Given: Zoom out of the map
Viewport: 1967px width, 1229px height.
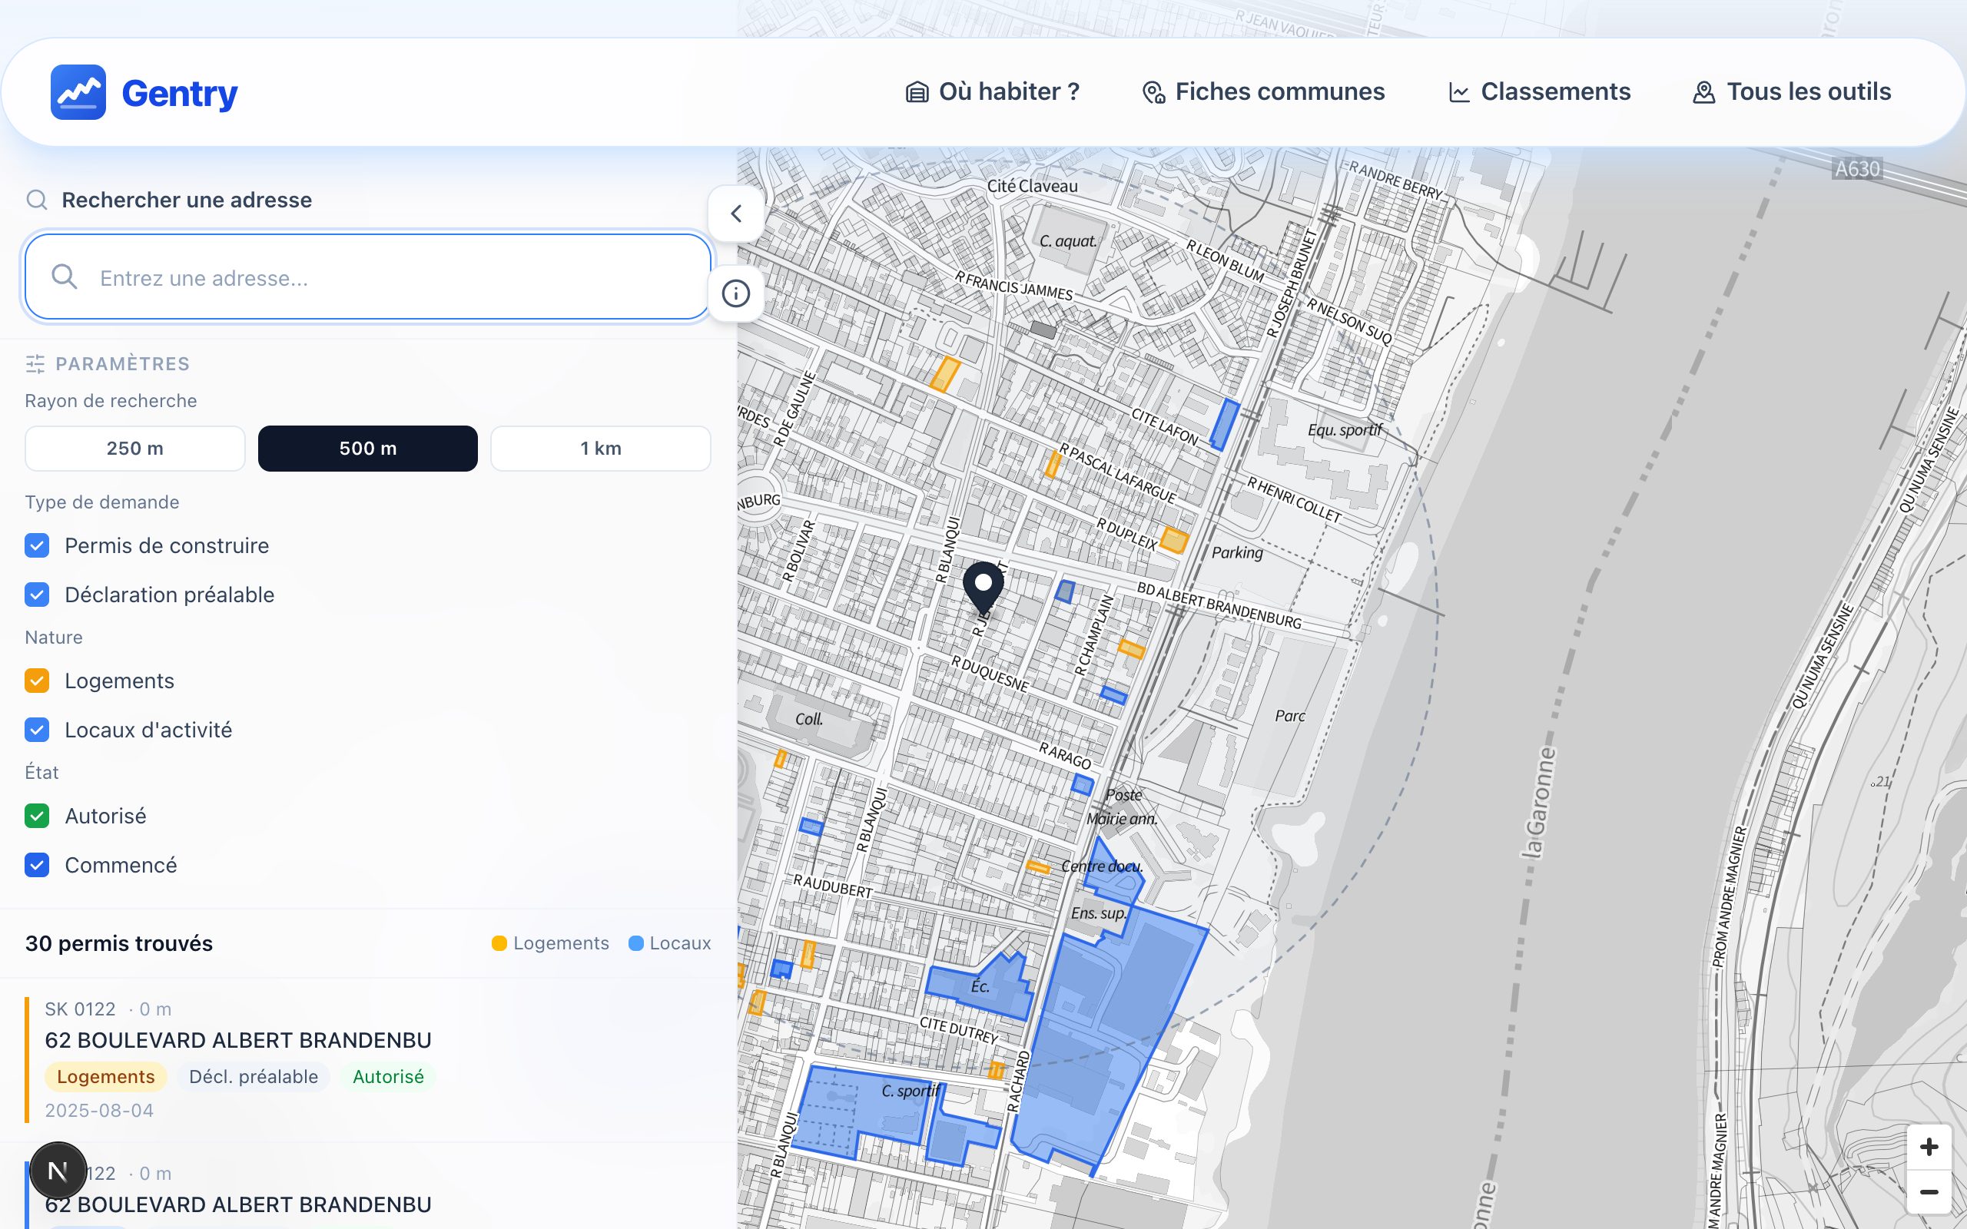Looking at the screenshot, I should [x=1929, y=1192].
